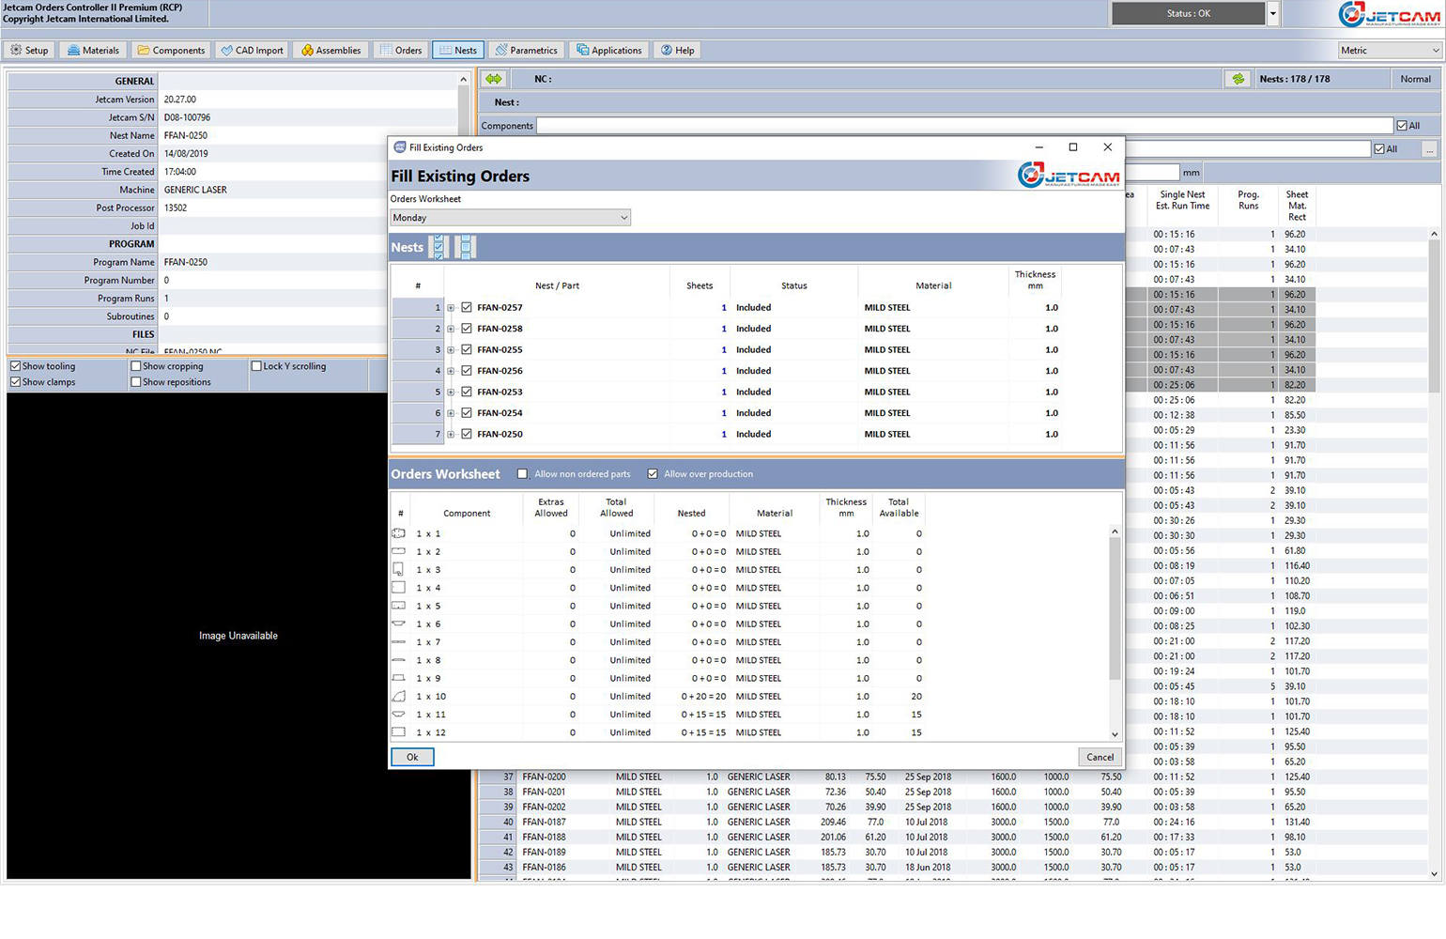The height and width of the screenshot is (939, 1446).
Task: Switch to the Nests tab
Action: click(458, 50)
